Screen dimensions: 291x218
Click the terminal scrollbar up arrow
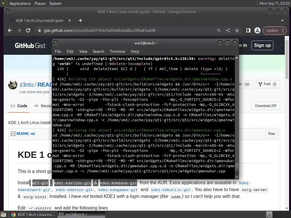click(x=237, y=58)
